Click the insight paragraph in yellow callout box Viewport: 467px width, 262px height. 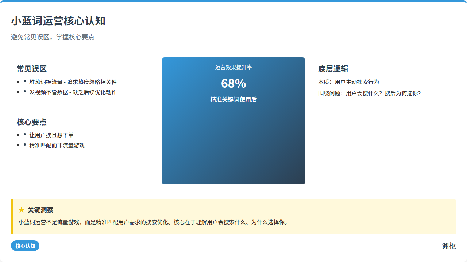pyautogui.click(x=153, y=222)
